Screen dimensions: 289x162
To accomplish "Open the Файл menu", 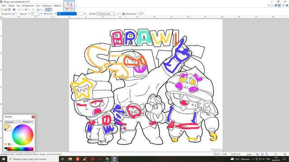I will tap(4, 6).
